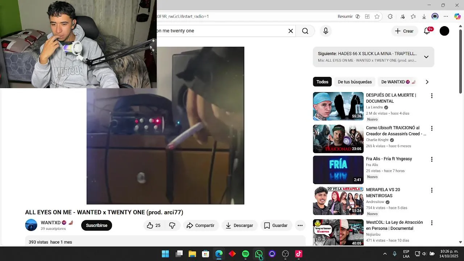Screen dimensions: 464x261
Task: Click the Resumir Copilot icon in address bar
Action: (358, 16)
